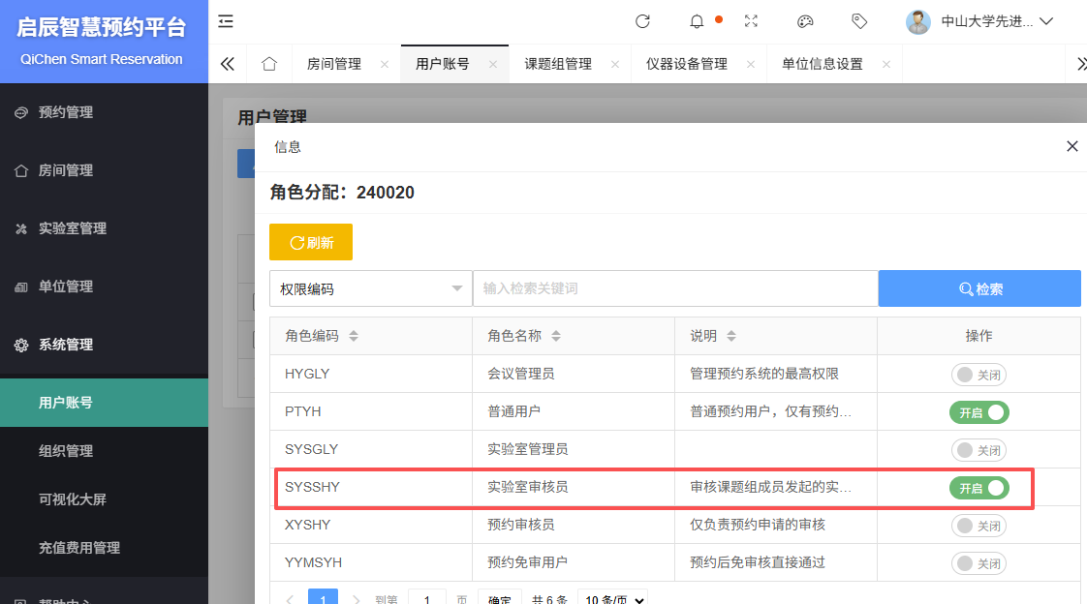
Task: Click the blue 检索 search button
Action: pyautogui.click(x=979, y=288)
